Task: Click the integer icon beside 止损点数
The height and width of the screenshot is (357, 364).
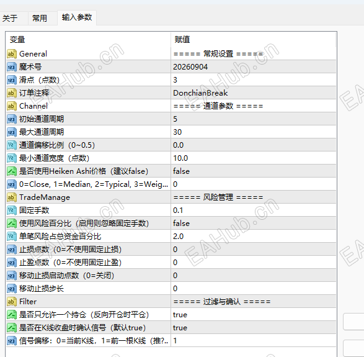Action: click(12, 250)
